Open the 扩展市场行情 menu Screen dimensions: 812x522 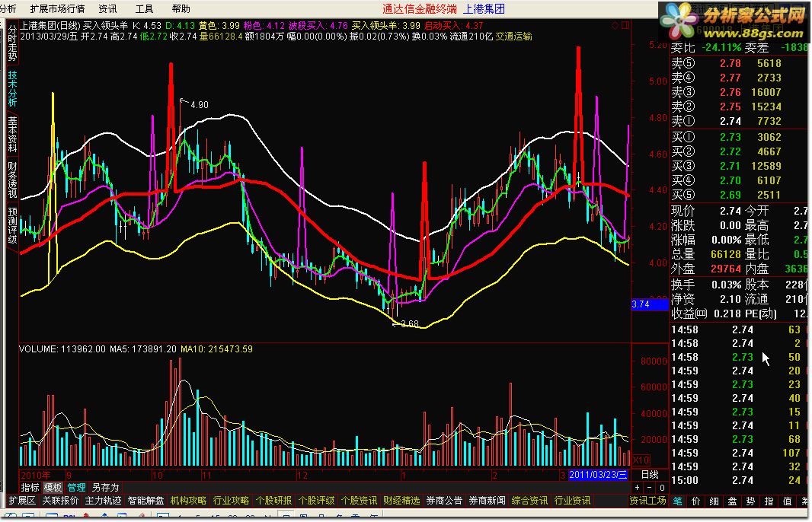pyautogui.click(x=57, y=9)
